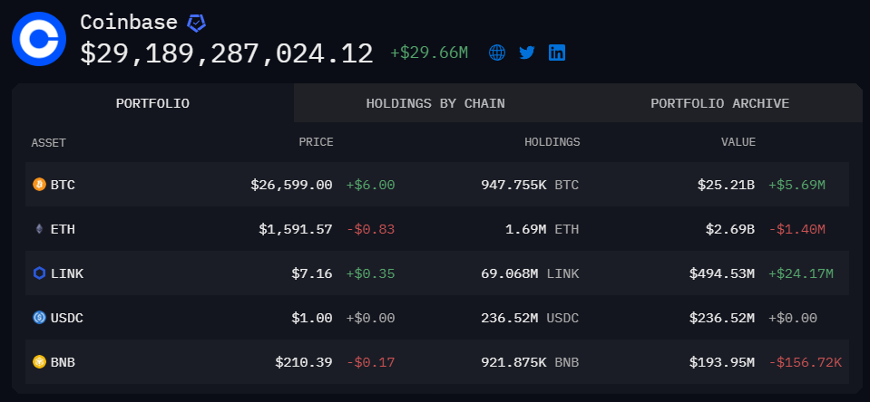Click LINK price change +$0.35
Screen dimensions: 870x402
pos(371,273)
